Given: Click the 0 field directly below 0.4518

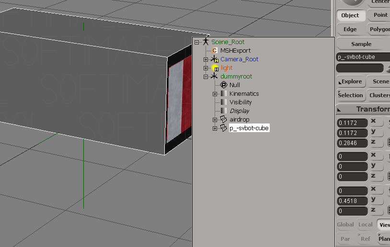Looking at the screenshot, I should click(353, 211).
